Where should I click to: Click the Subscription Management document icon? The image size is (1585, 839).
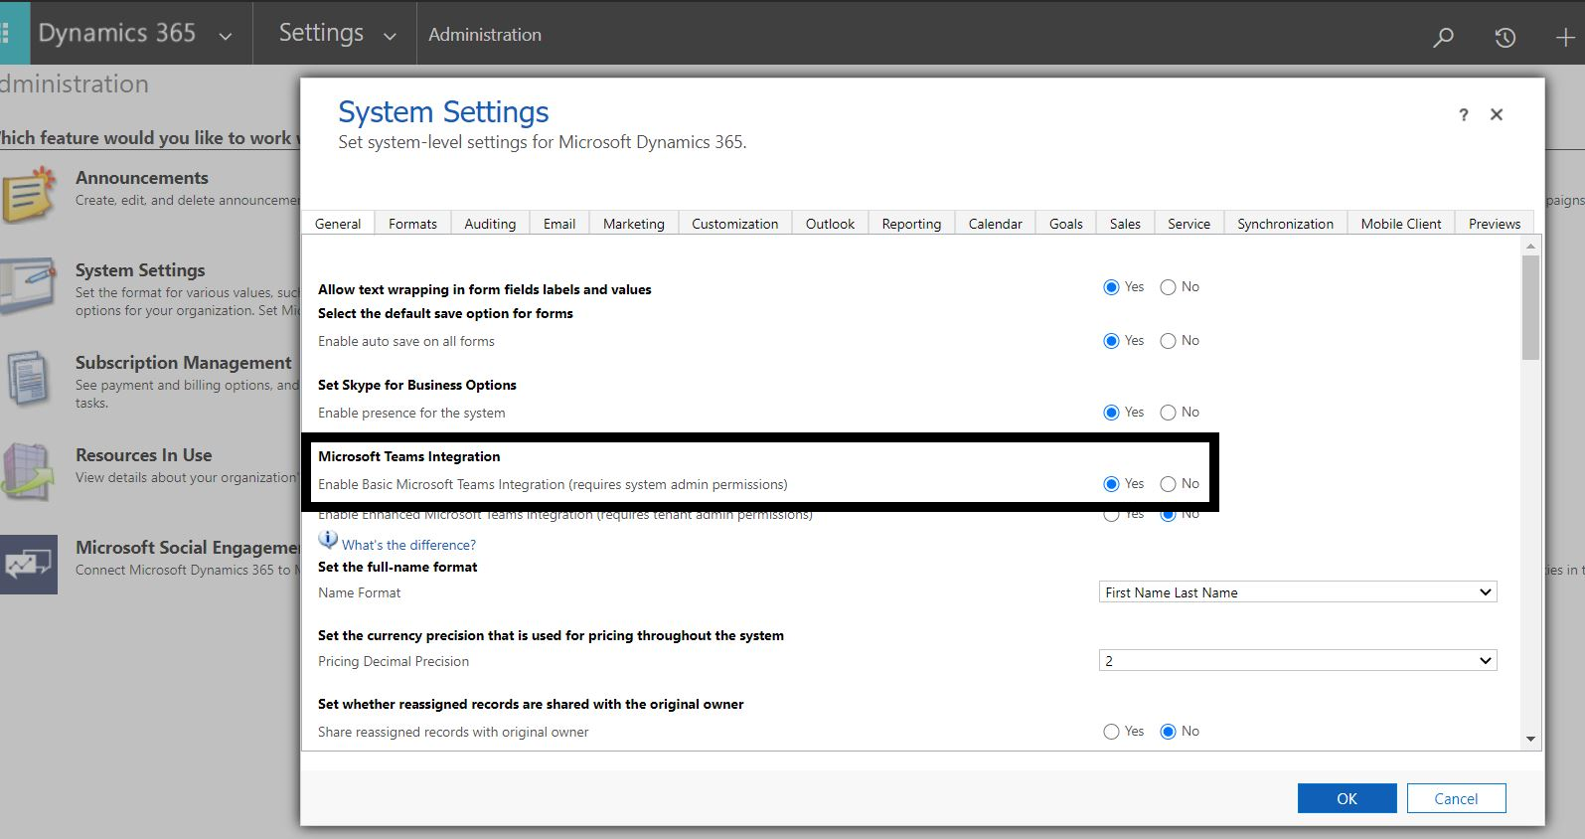[x=27, y=379]
